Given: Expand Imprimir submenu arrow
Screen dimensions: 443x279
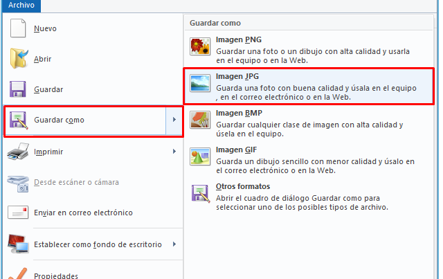Looking at the screenshot, I should [x=174, y=152].
